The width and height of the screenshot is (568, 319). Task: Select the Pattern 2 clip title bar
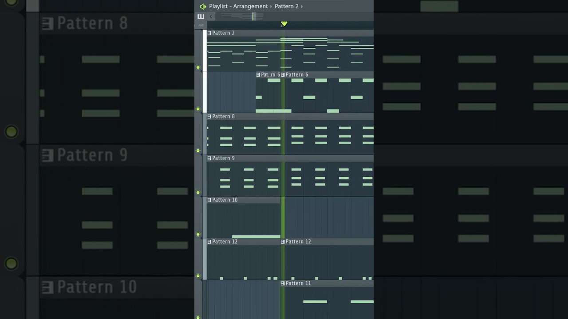290,33
